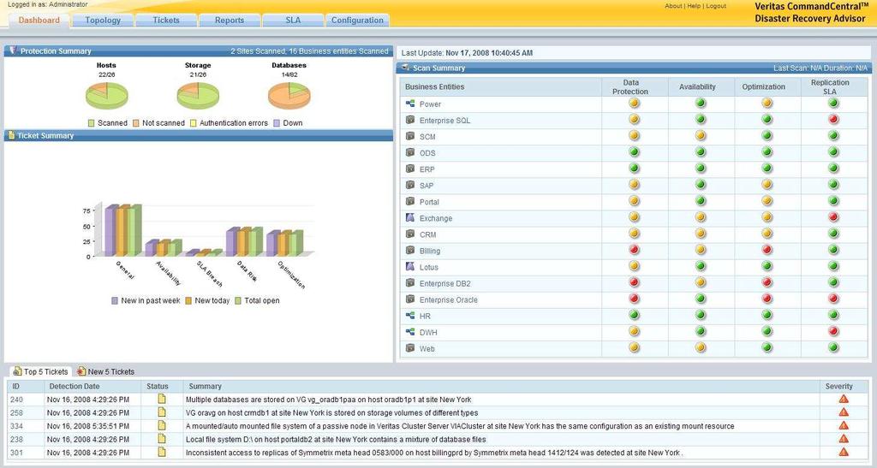Click the Hosts pie chart
The height and width of the screenshot is (468, 877).
pos(106,96)
